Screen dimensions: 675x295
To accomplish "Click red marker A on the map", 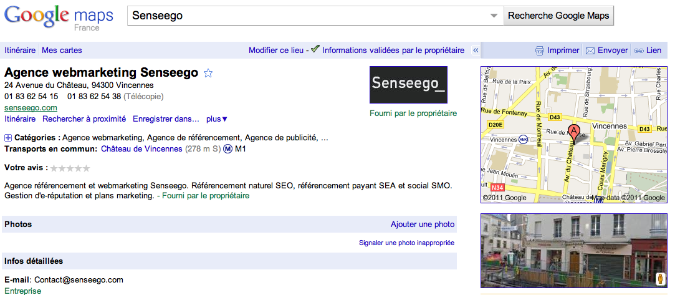I will coord(573,133).
